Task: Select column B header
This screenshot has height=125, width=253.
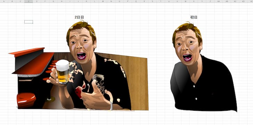Action: (x=12, y=1)
